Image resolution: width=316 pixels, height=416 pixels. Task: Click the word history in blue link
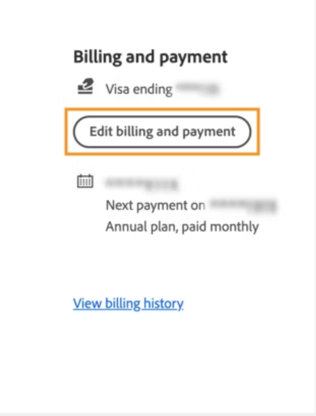163,304
